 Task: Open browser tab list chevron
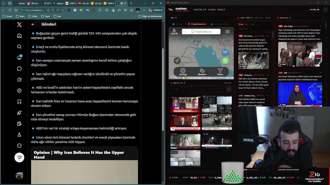click(x=3, y=3)
